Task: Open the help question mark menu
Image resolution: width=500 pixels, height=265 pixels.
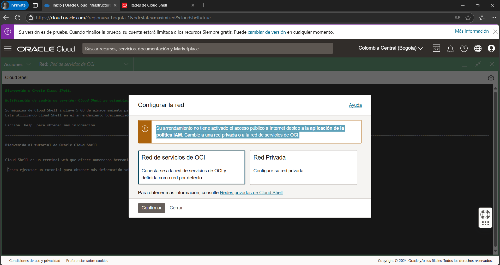Action: [x=464, y=48]
